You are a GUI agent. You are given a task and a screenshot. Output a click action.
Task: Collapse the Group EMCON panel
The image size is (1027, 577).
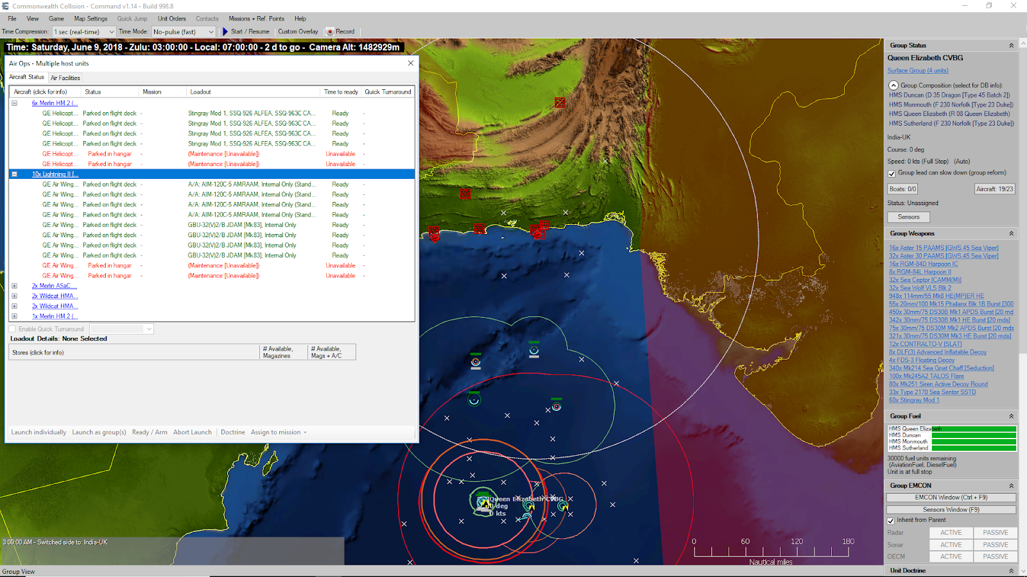coord(1012,486)
